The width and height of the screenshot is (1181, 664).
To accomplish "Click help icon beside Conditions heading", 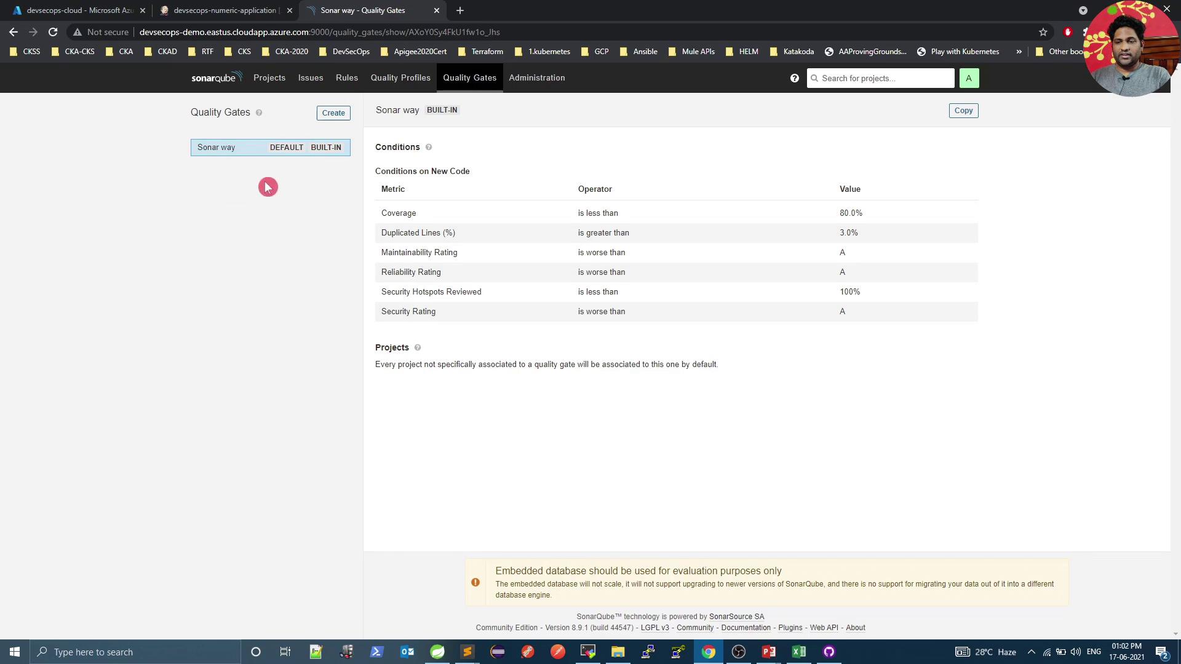I will pos(429,147).
